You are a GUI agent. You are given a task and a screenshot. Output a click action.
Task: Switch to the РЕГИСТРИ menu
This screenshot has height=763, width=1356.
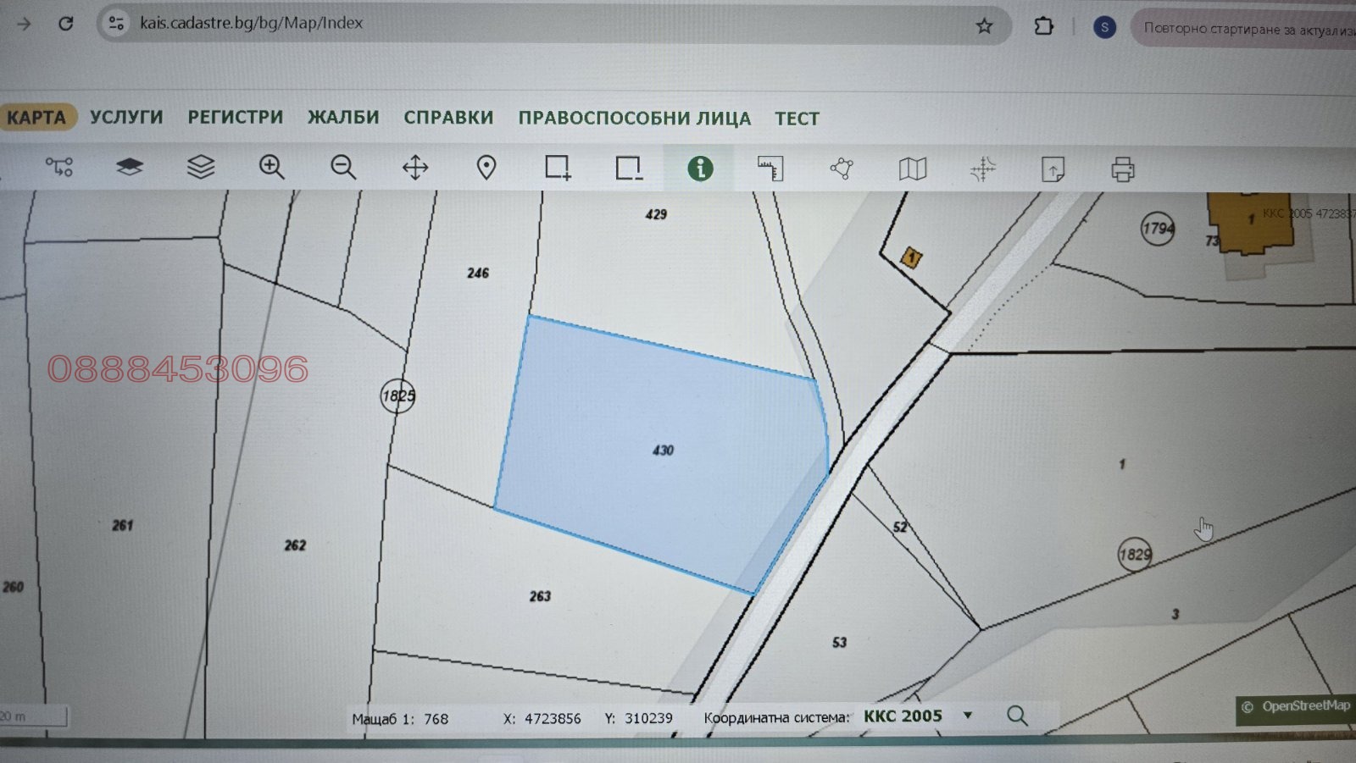click(236, 117)
